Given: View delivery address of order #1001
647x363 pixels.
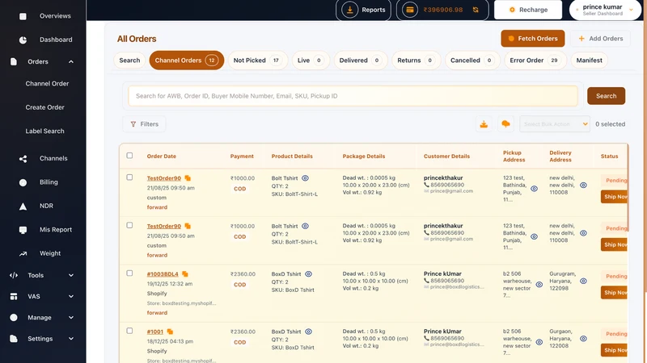Looking at the screenshot, I should click(x=583, y=339).
